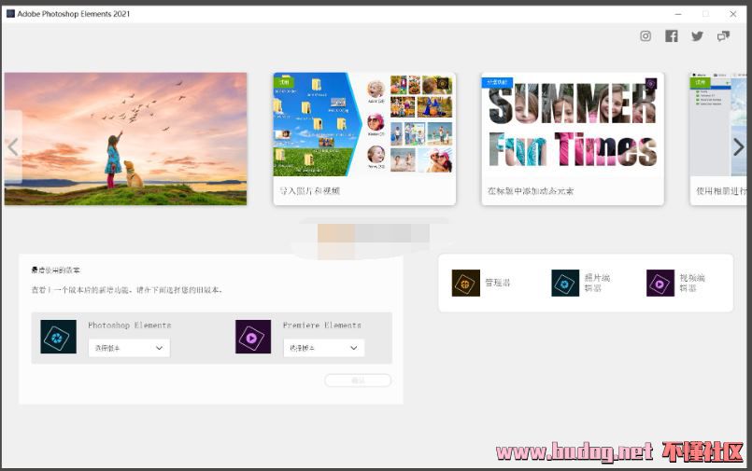Click the Photoshop Elements label text

(130, 325)
